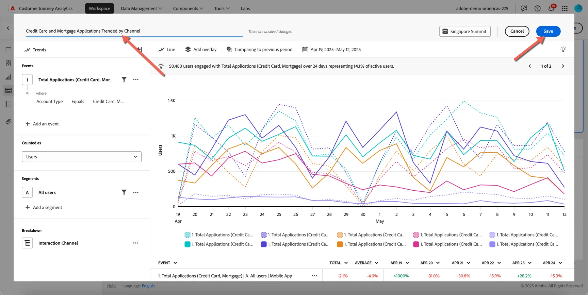Screen dimensions: 588x295
Task: Click the ellipsis in the Mobile App table row
Action: coord(314,276)
